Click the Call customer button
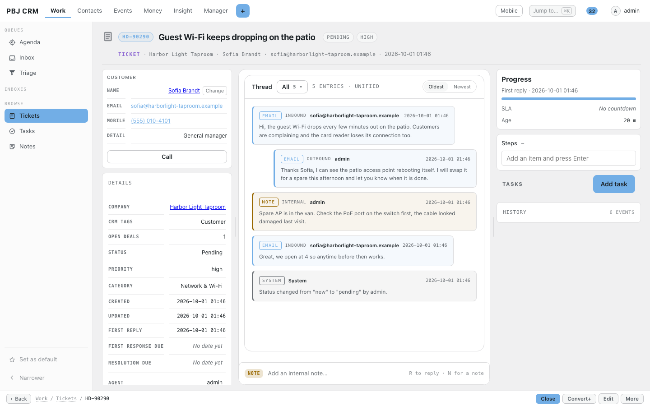Image resolution: width=650 pixels, height=406 pixels. (x=167, y=157)
